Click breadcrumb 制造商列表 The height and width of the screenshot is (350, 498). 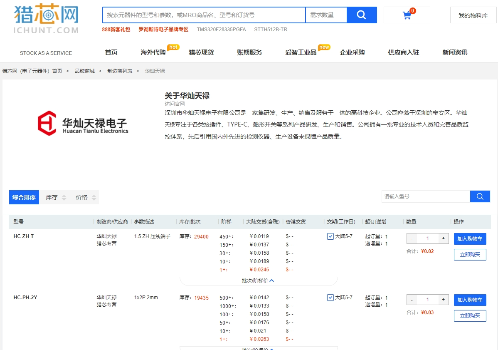(x=120, y=71)
